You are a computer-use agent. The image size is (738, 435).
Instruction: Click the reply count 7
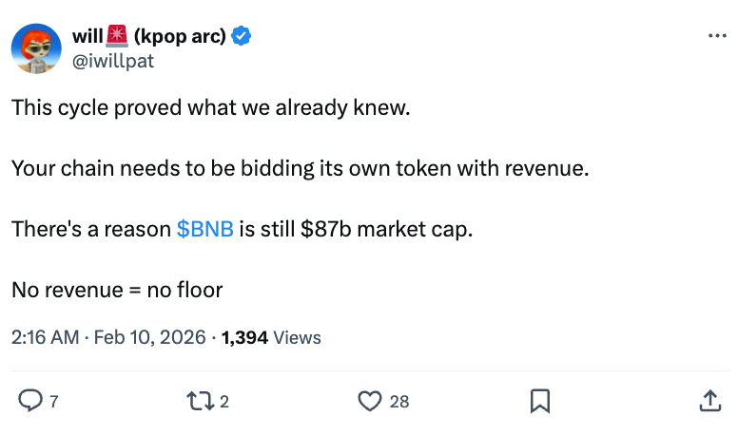54,402
